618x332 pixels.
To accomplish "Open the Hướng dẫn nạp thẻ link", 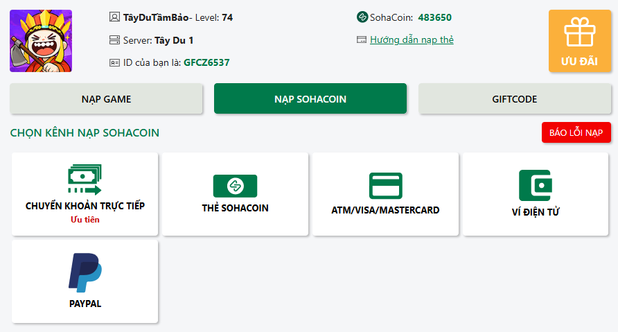I will [x=412, y=40].
